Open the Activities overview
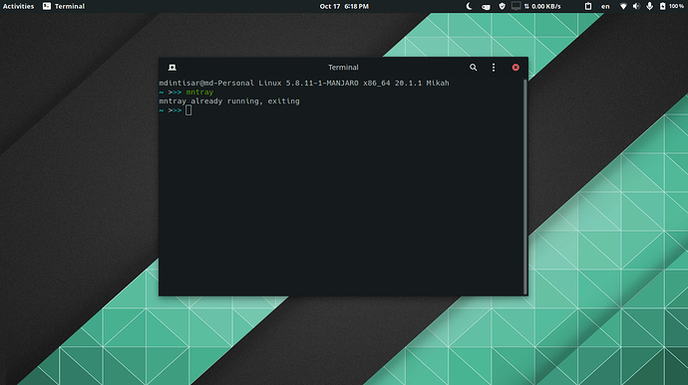 (18, 6)
